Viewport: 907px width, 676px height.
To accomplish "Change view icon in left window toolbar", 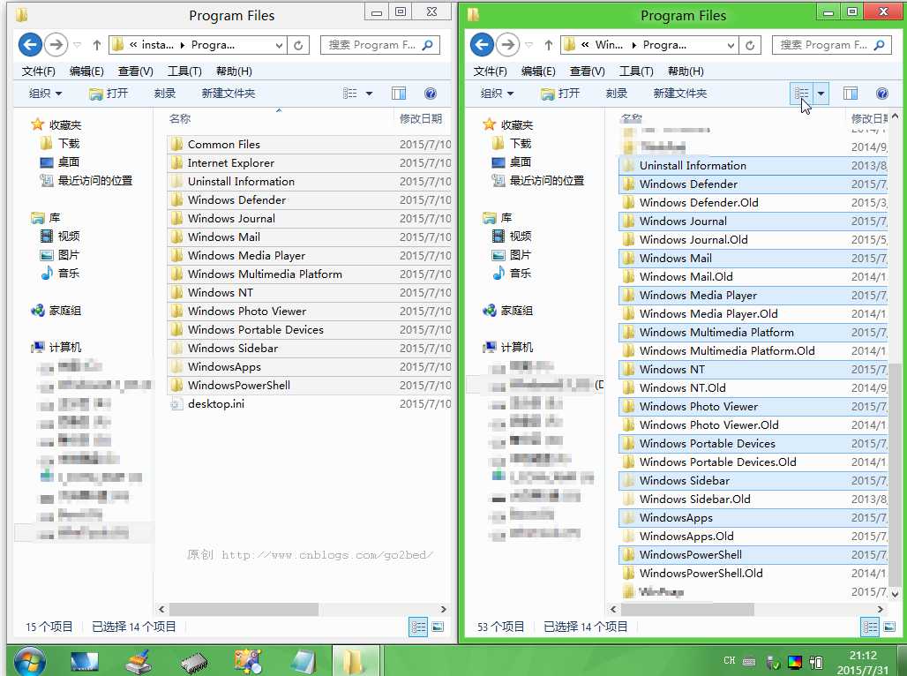I will coord(350,94).
